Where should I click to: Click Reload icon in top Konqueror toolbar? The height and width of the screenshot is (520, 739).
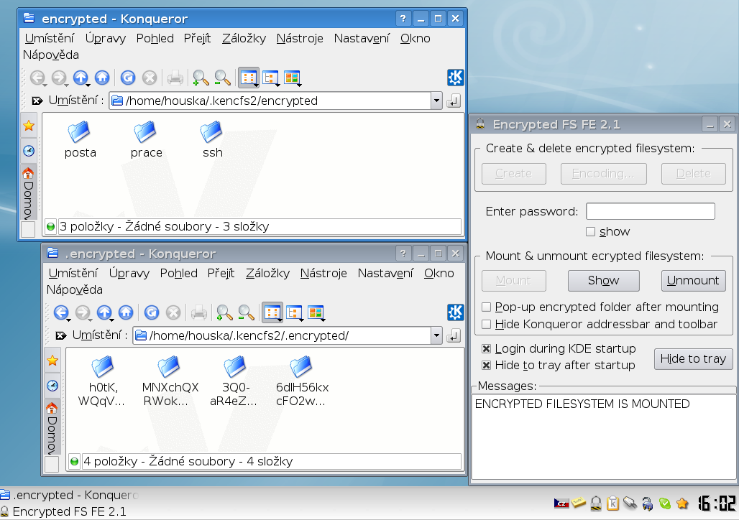[x=128, y=78]
